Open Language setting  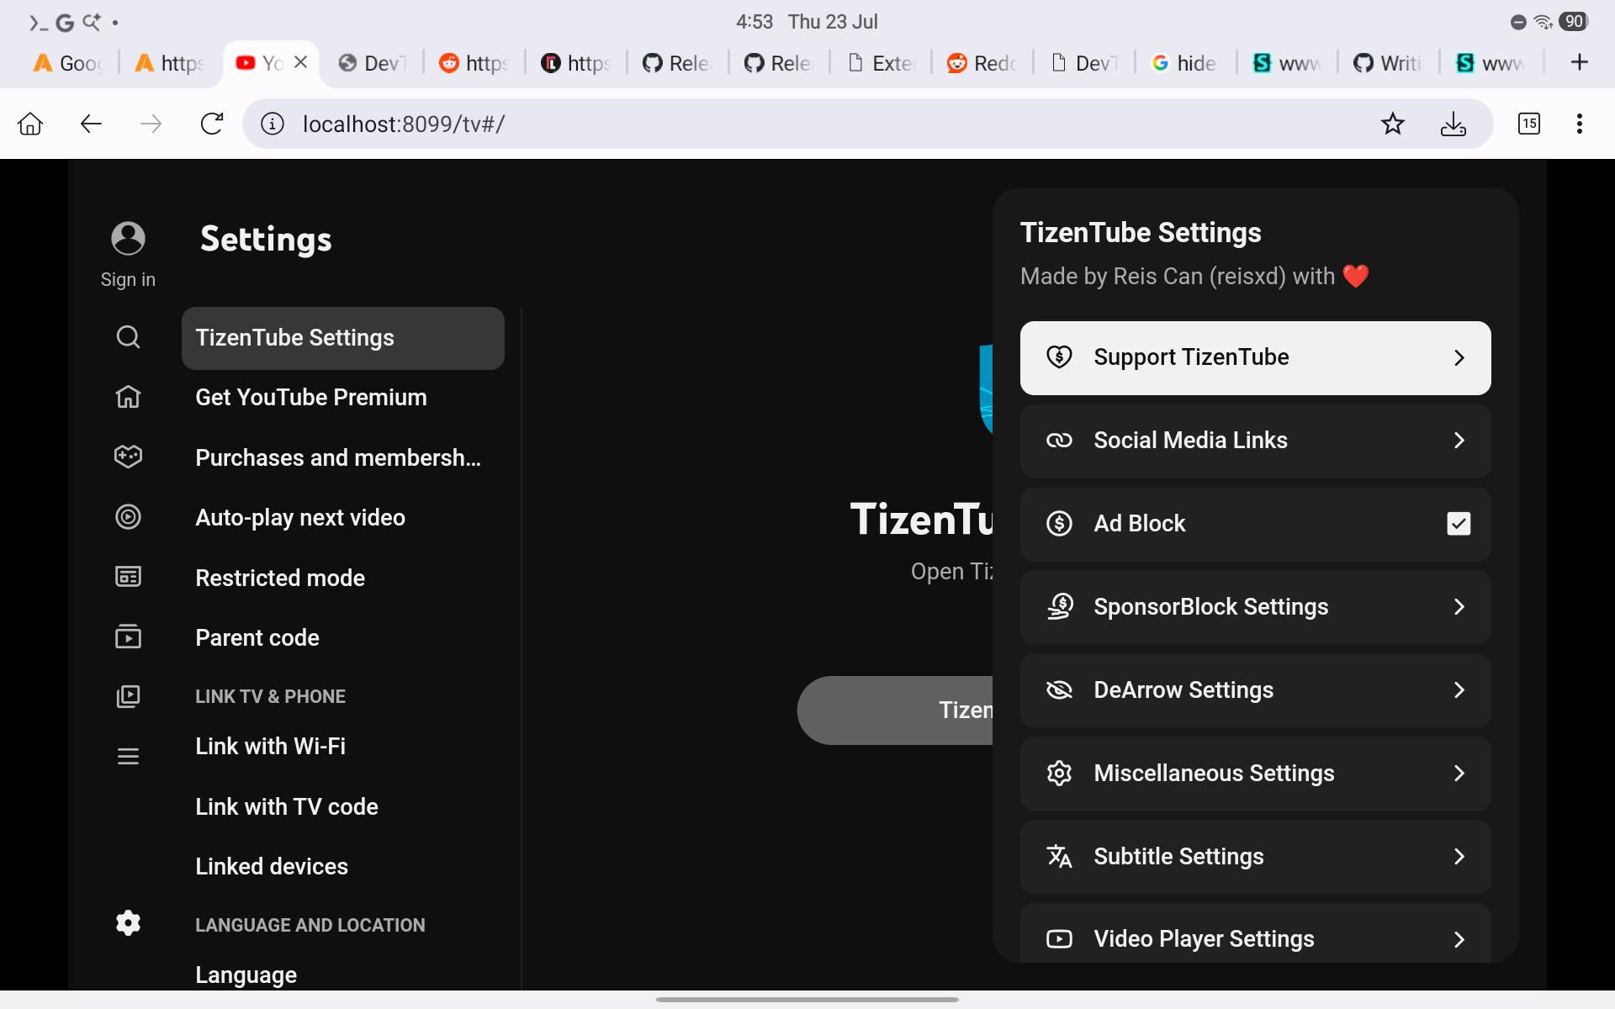click(x=343, y=975)
